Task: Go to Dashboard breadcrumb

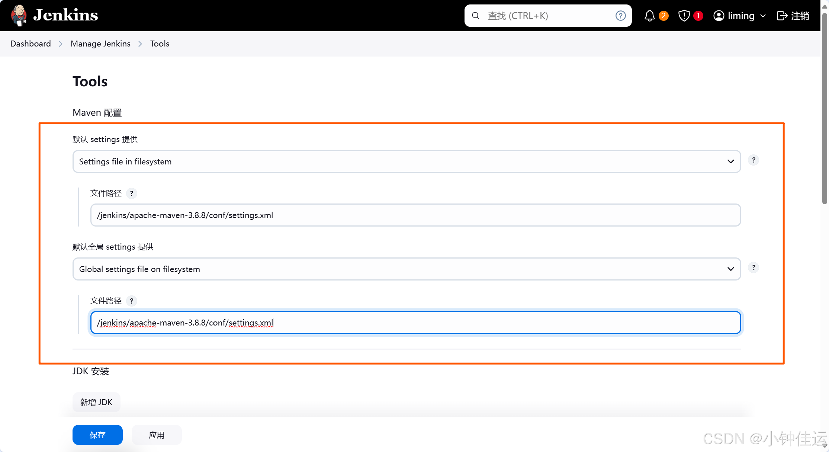Action: (x=30, y=44)
